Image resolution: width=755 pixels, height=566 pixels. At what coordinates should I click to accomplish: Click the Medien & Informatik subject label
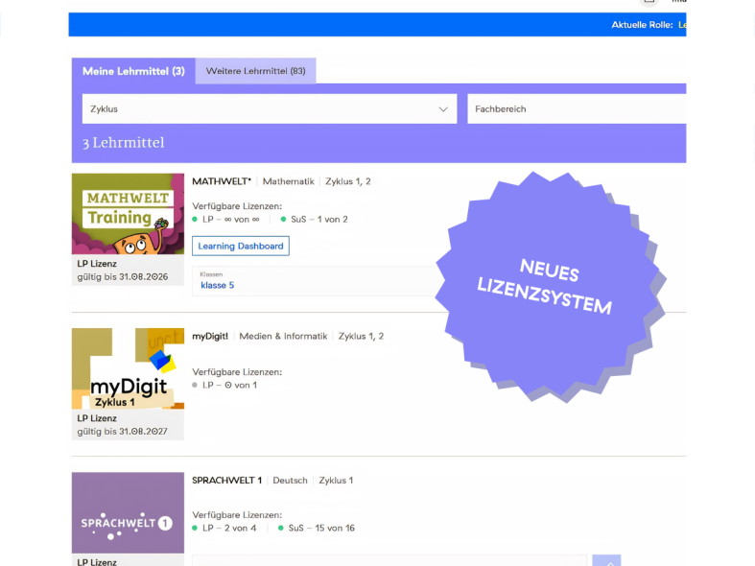click(283, 336)
